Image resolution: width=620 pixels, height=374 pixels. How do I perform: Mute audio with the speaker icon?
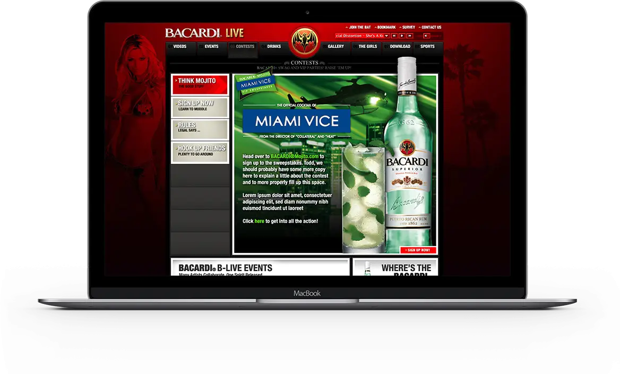[x=426, y=36]
